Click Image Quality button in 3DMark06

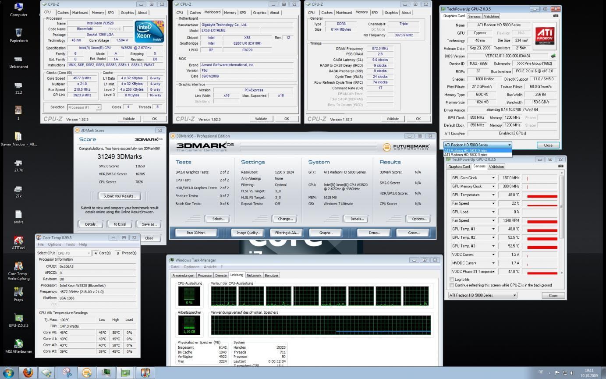(248, 233)
